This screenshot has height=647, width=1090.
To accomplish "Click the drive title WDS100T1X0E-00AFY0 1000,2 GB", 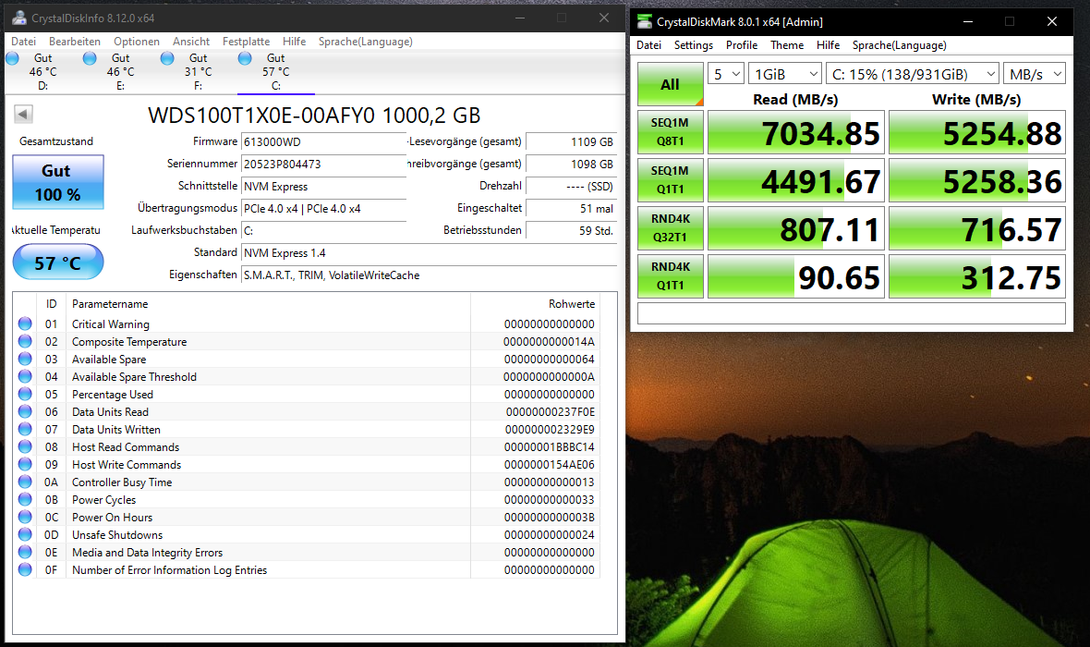I will [314, 115].
